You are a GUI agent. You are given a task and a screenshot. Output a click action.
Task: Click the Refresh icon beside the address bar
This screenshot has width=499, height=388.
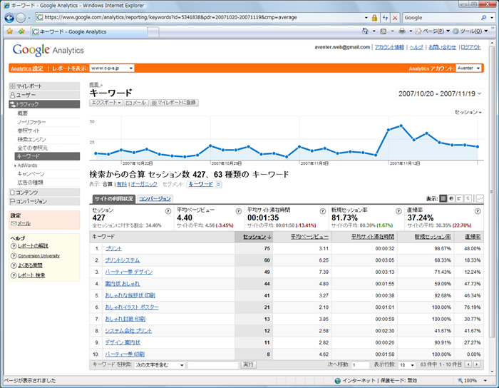[385, 18]
